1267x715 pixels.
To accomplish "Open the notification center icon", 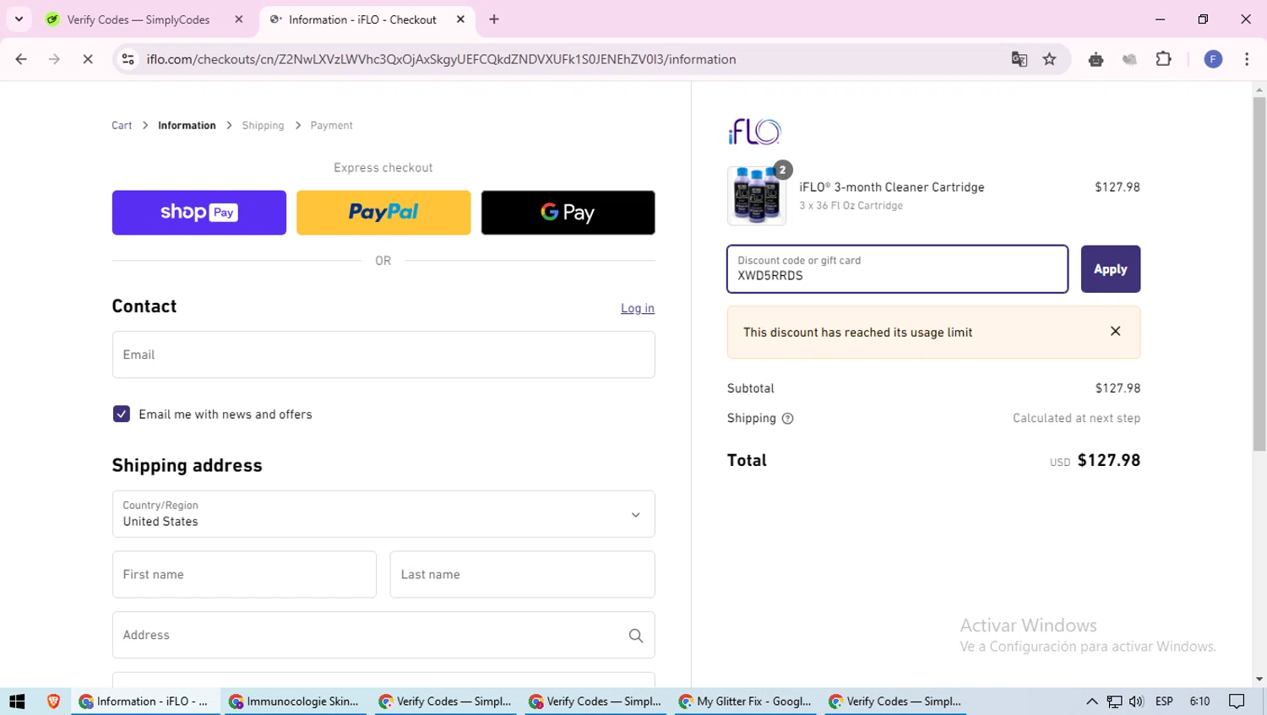I will point(1237,701).
